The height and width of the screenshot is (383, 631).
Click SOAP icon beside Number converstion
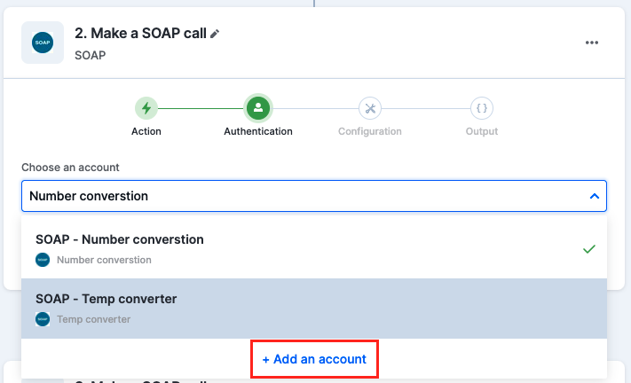(x=43, y=260)
